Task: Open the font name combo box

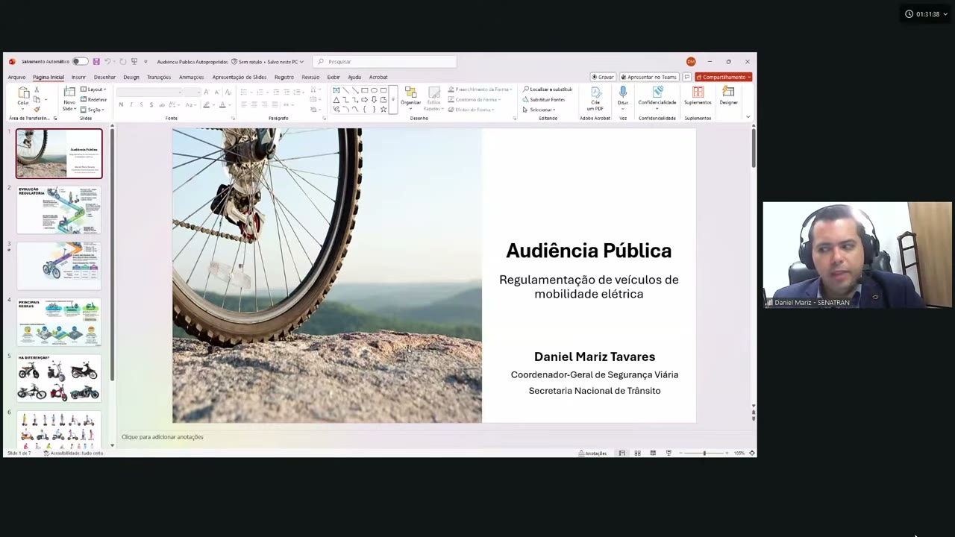Action: pos(148,92)
